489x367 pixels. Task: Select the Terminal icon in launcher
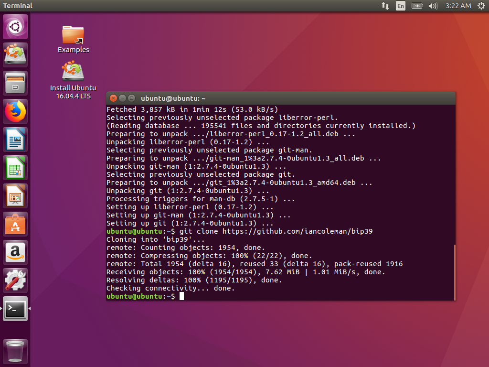(x=15, y=309)
